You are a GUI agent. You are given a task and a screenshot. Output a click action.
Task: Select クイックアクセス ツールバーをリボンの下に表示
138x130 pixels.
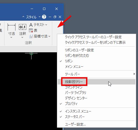[x=97, y=42]
